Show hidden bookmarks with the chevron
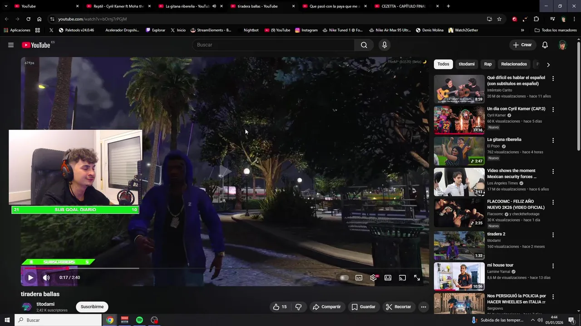The image size is (581, 326). click(x=522, y=30)
